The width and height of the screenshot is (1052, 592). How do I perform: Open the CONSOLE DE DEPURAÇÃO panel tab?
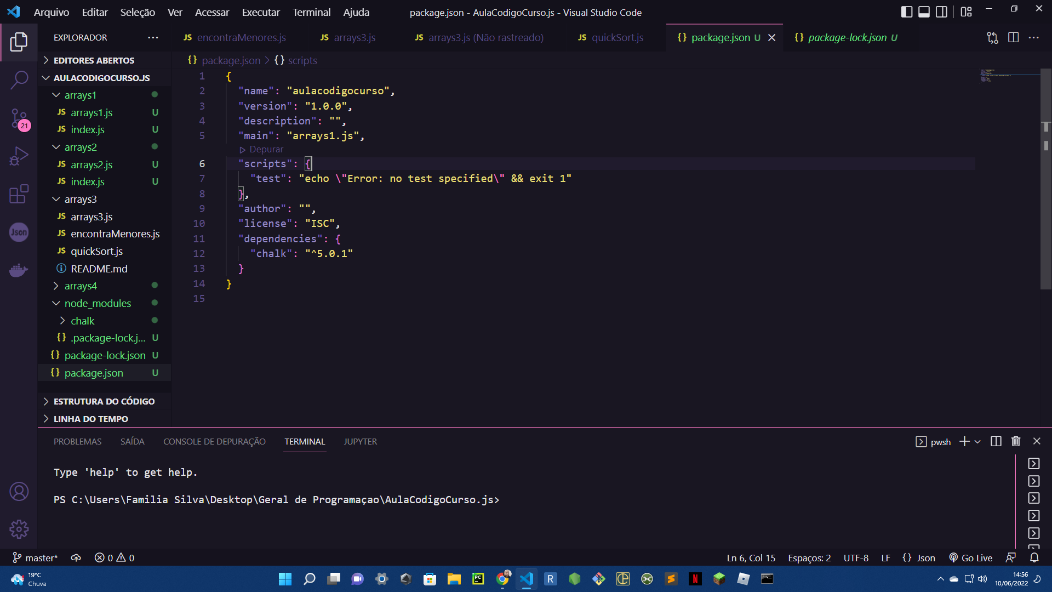[x=214, y=442]
